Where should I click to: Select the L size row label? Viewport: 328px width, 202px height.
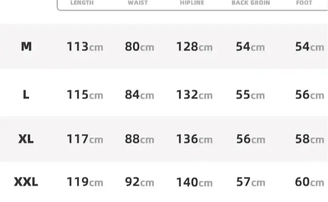coord(26,95)
